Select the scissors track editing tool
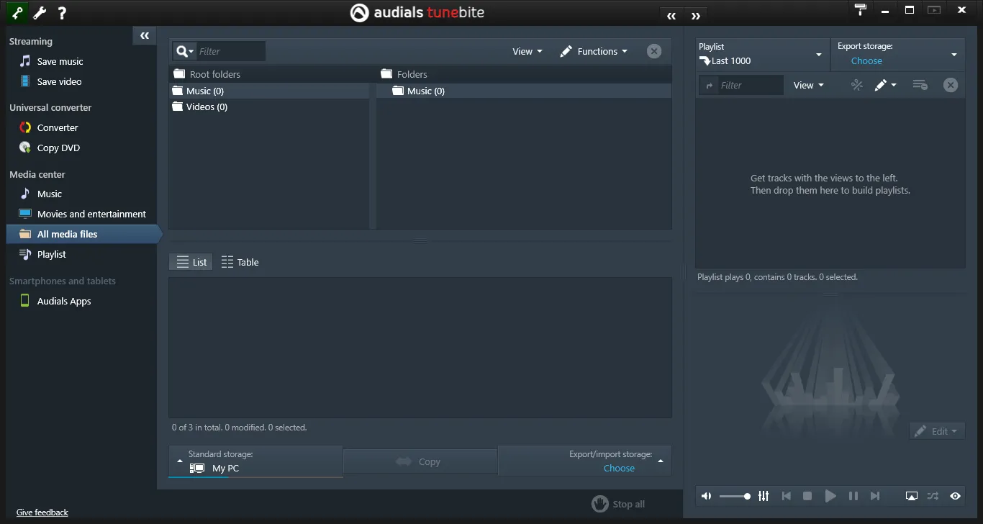Viewport: 983px width, 524px height. click(856, 84)
